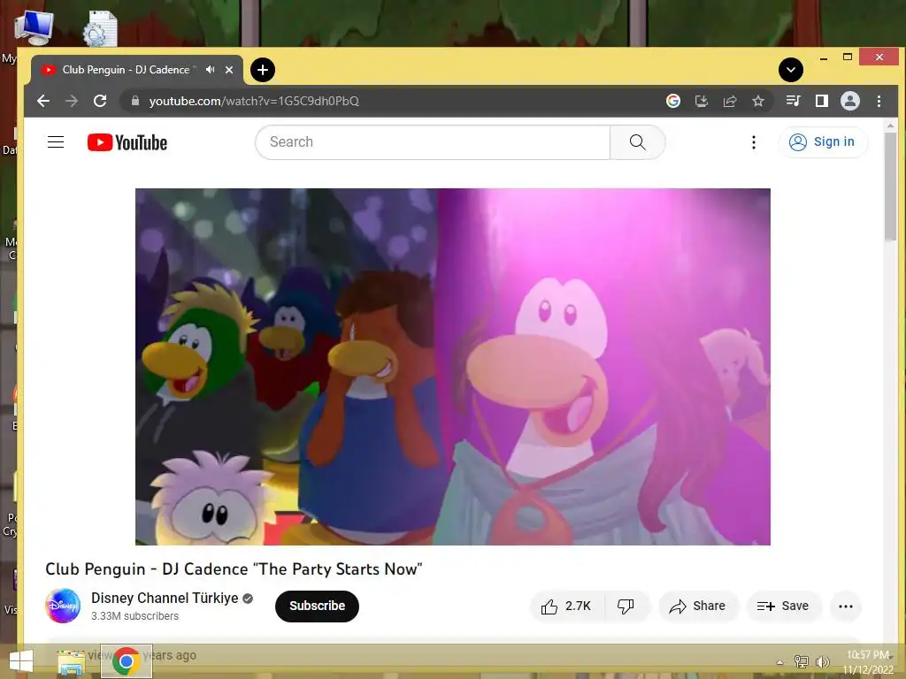
Task: Click the Chrome taskbar icon
Action: coord(127,661)
